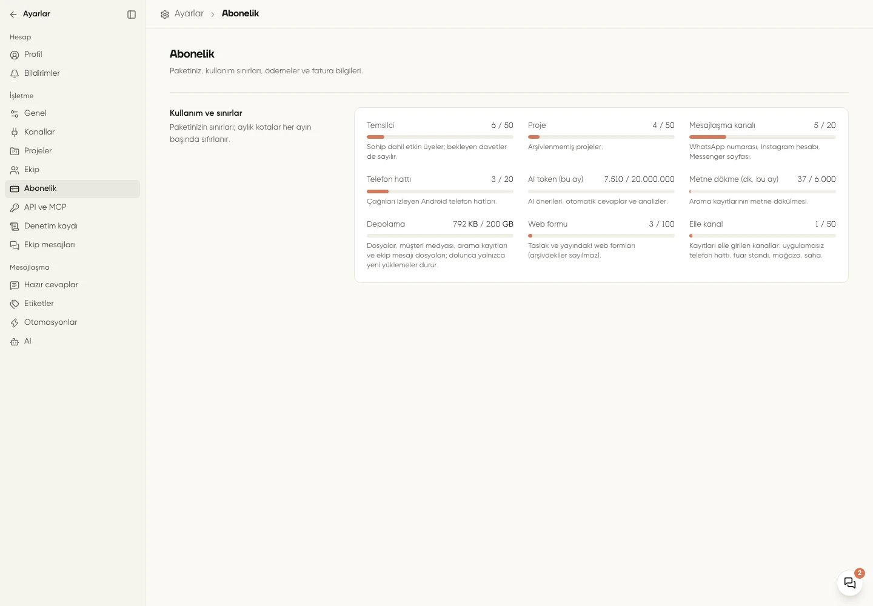Click the Profil user icon

pyautogui.click(x=15, y=55)
